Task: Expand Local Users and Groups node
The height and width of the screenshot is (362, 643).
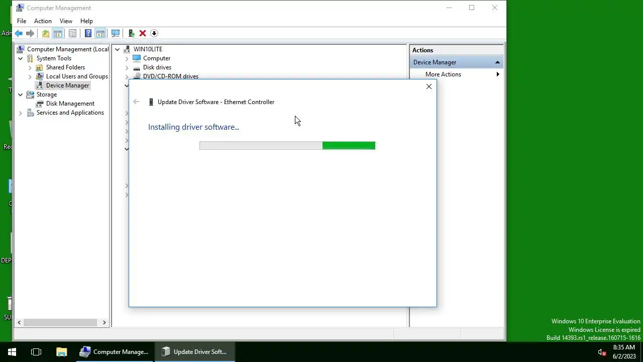Action: coord(30,76)
